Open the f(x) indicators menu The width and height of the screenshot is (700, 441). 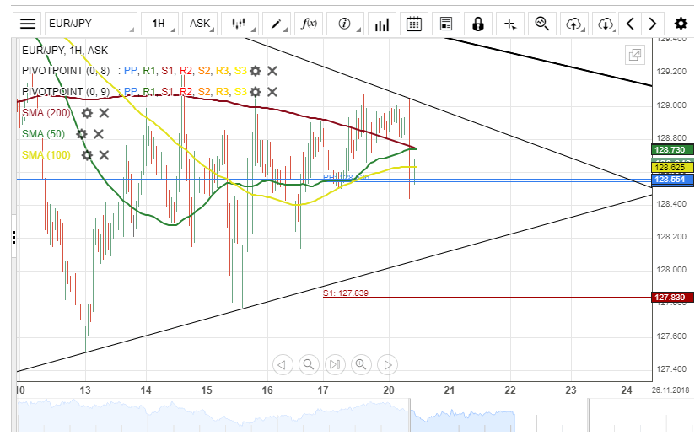point(309,24)
